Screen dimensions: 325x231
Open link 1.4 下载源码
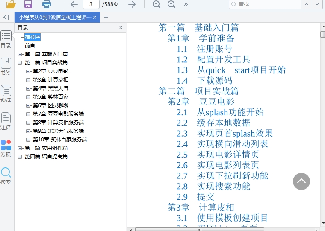click(x=204, y=81)
